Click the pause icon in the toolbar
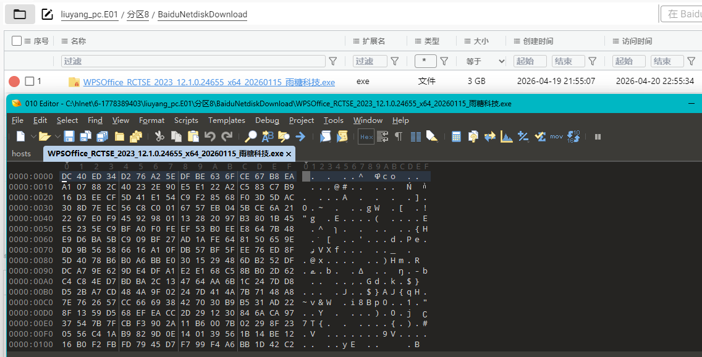Image resolution: width=702 pixels, height=357 pixels. (x=598, y=137)
